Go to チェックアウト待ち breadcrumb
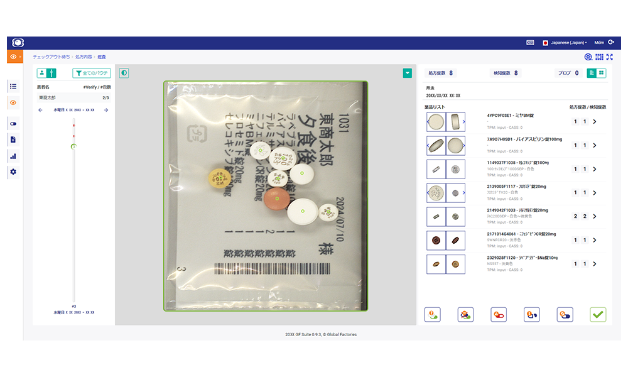The height and width of the screenshot is (377, 628). 51,57
